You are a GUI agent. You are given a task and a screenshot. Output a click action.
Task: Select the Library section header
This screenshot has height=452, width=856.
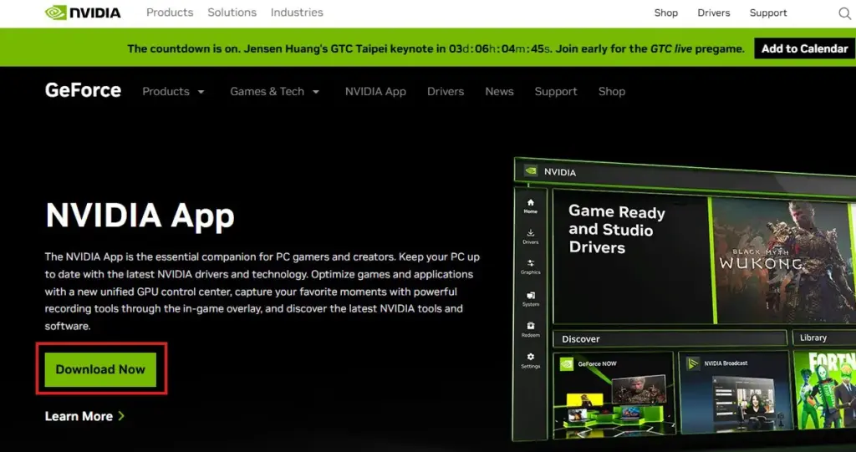(x=823, y=338)
